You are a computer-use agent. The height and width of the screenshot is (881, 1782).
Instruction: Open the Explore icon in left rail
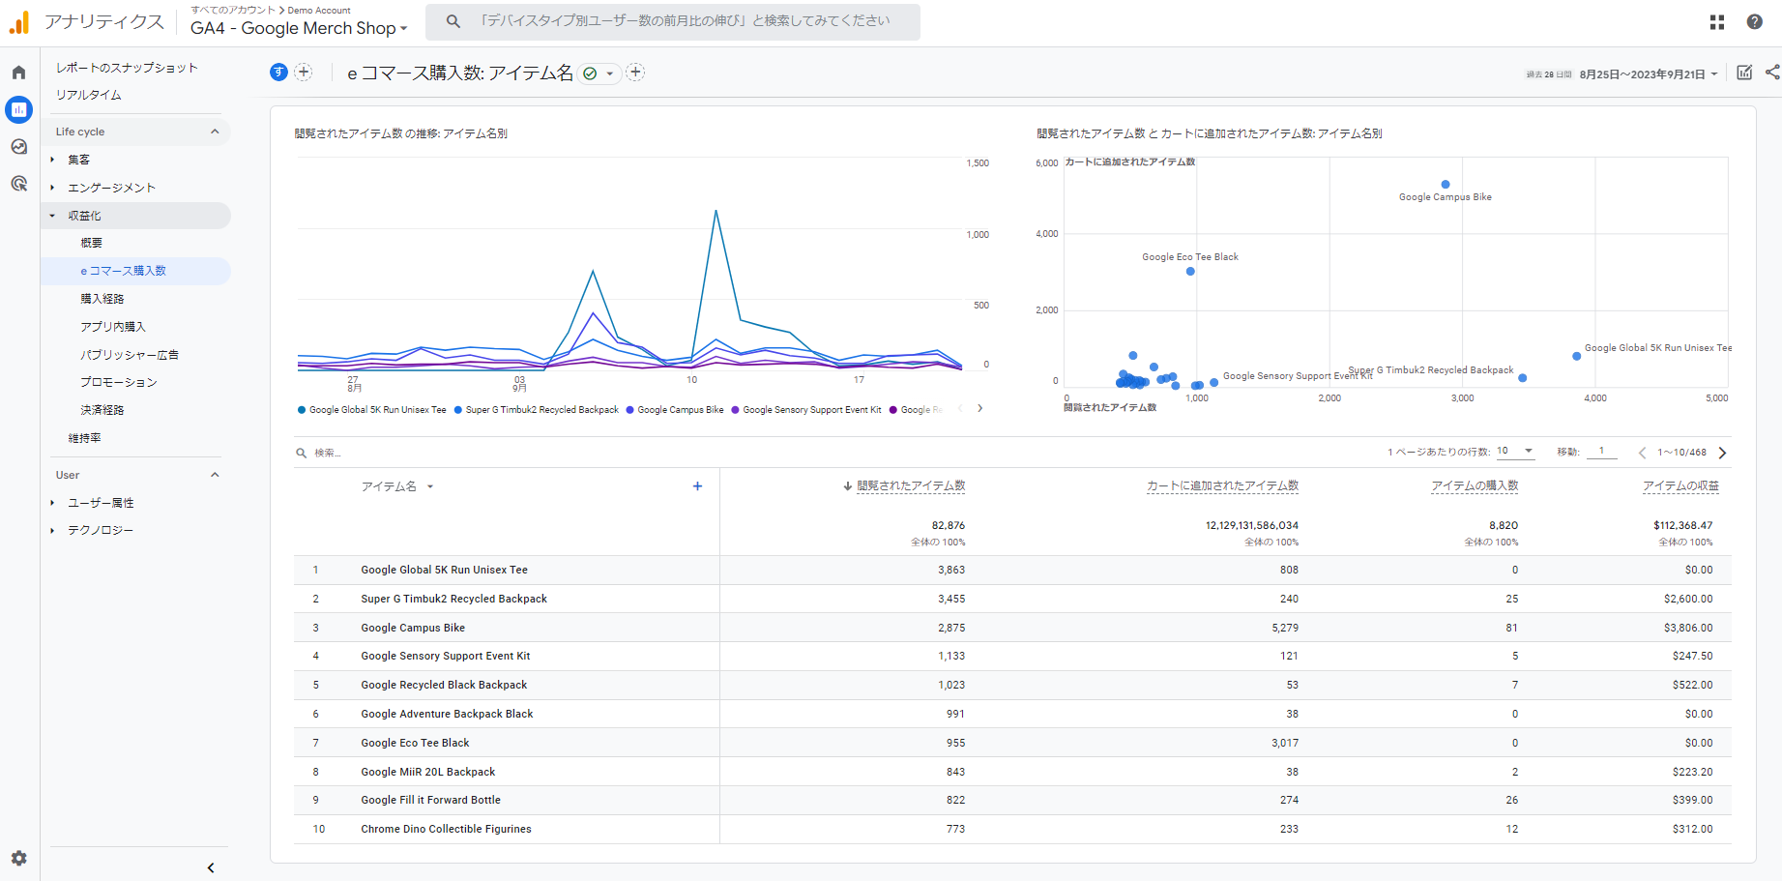click(18, 147)
